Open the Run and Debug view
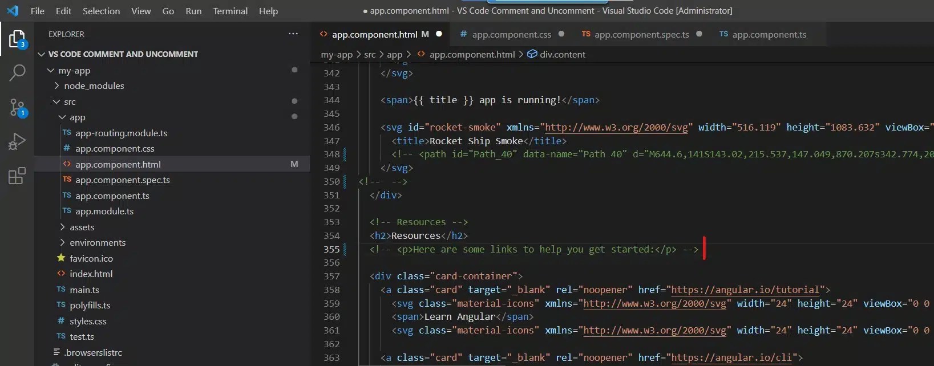The height and width of the screenshot is (366, 934). (17, 141)
